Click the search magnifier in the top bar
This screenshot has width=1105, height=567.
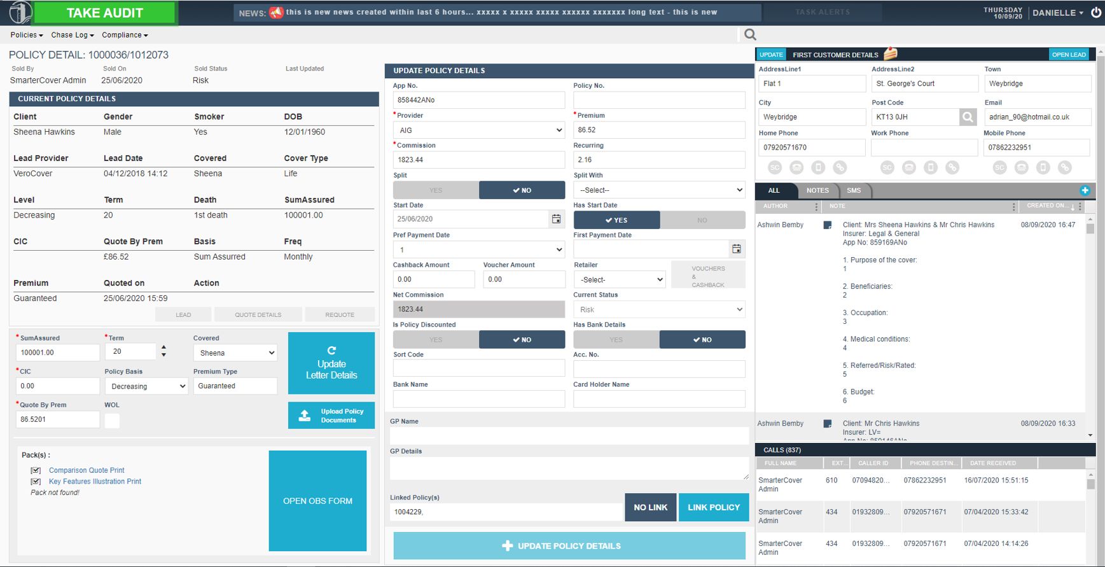pos(750,34)
